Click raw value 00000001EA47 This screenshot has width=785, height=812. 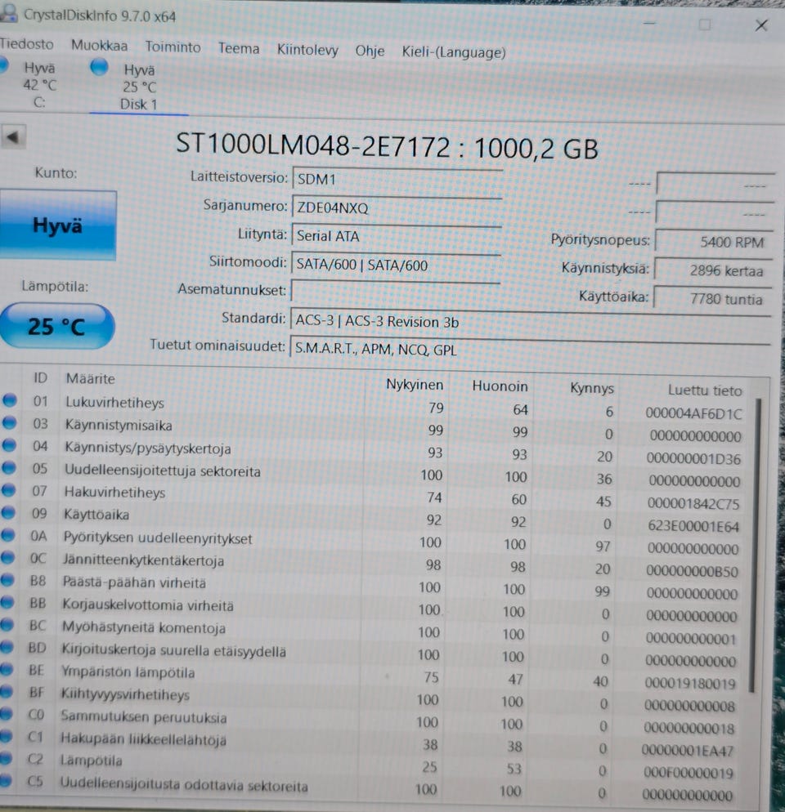688,751
